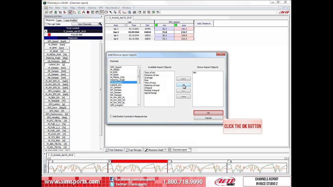This screenshot has width=333, height=187.
Task: Check Add Button Controls in Measures bar
Action: pos(111,116)
